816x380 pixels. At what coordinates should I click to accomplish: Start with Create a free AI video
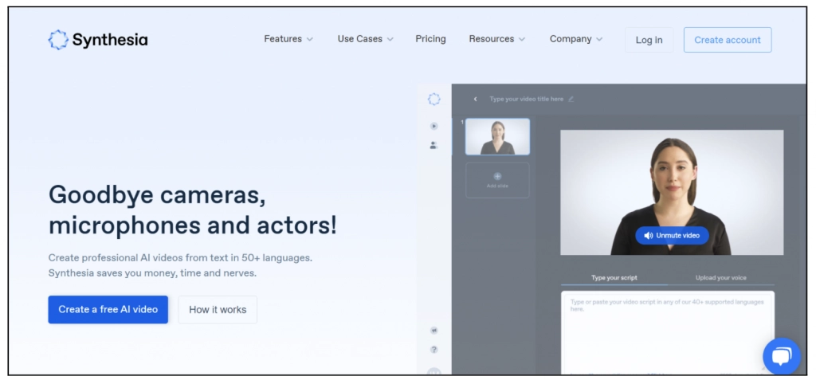click(108, 310)
